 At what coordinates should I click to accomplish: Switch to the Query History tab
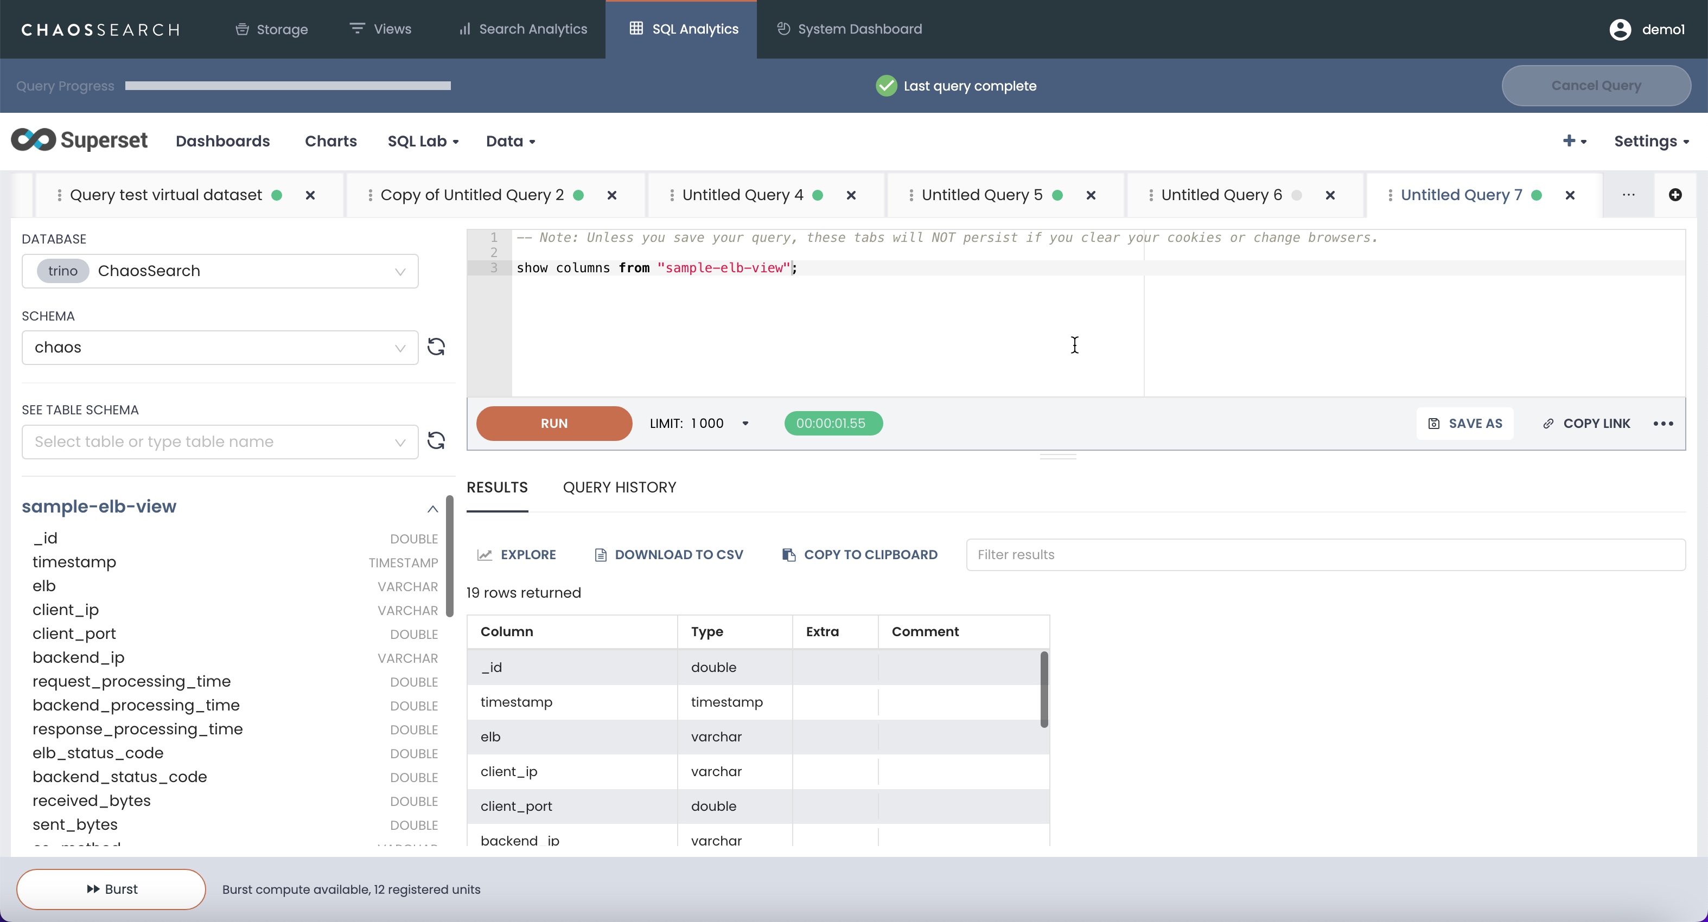pos(619,487)
